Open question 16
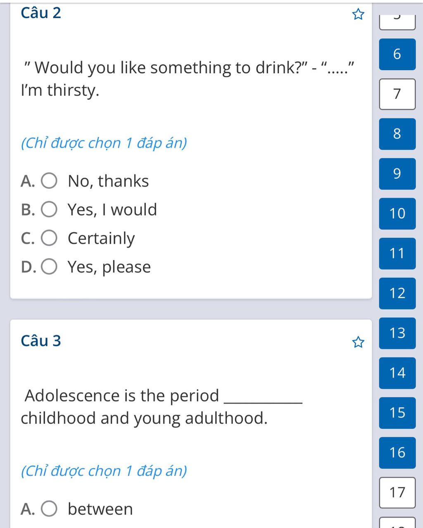 click(397, 453)
